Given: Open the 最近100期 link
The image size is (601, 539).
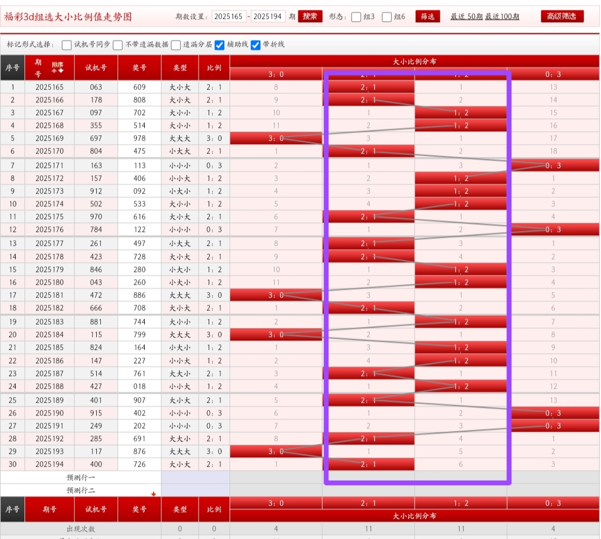Looking at the screenshot, I should pyautogui.click(x=502, y=17).
